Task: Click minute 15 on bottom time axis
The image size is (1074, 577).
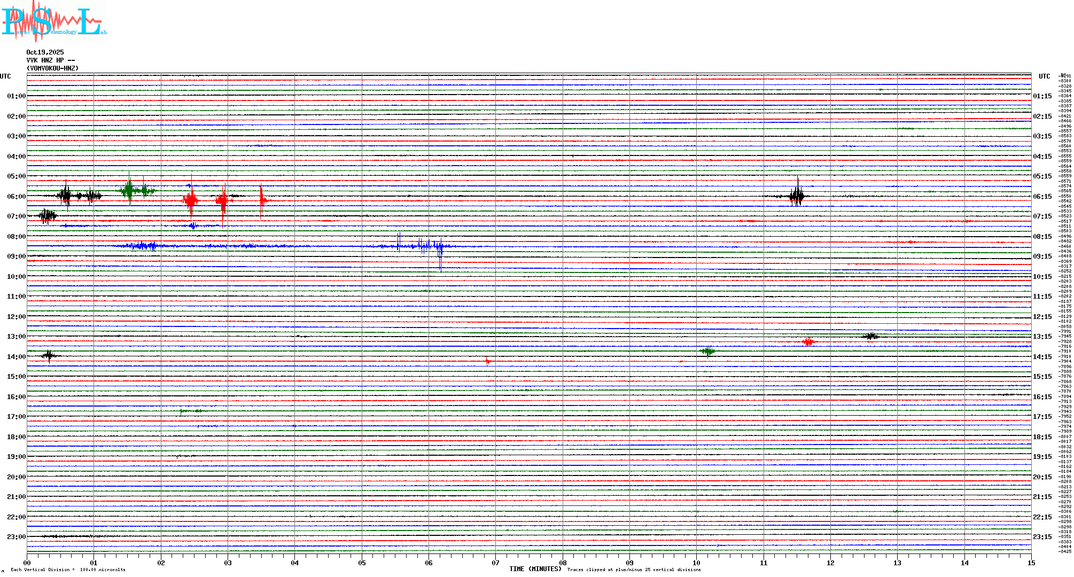Action: [1031, 563]
